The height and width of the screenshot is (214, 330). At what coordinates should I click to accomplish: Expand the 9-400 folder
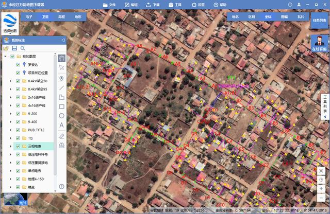coord(10,122)
